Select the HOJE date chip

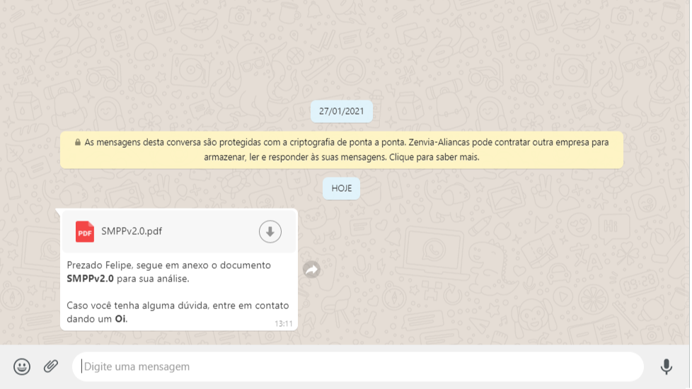click(x=342, y=188)
